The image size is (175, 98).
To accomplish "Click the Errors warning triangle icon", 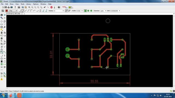I will click(2, 79).
